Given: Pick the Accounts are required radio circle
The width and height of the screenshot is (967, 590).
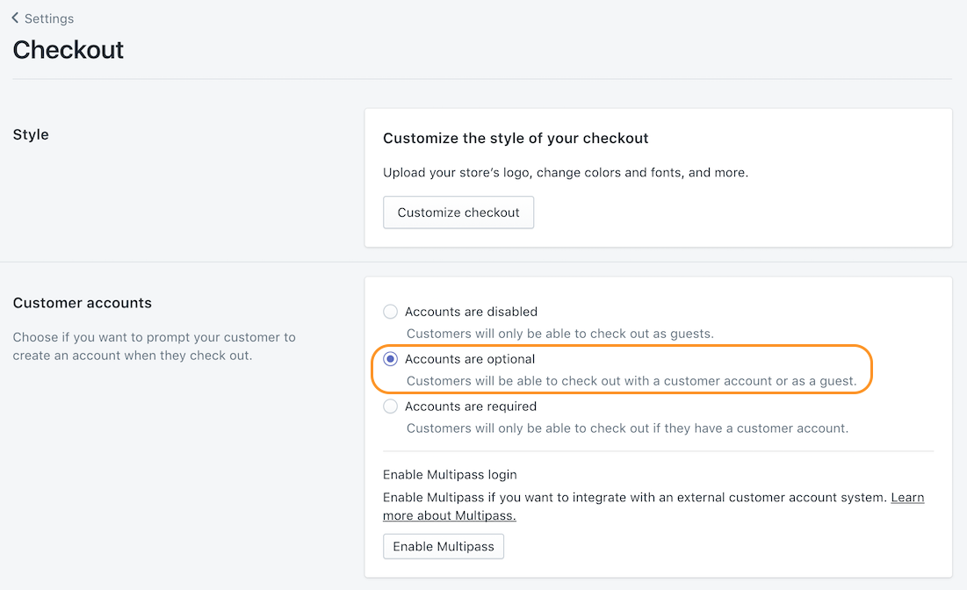Looking at the screenshot, I should (391, 407).
